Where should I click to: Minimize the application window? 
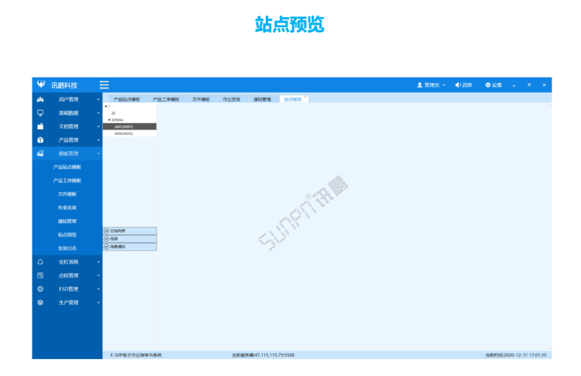pos(514,85)
